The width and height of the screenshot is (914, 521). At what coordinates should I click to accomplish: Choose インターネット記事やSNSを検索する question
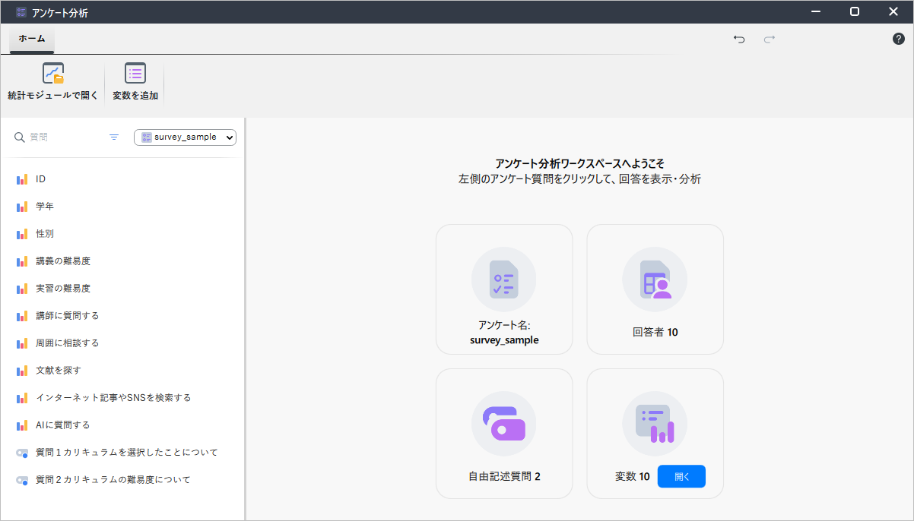[113, 398]
